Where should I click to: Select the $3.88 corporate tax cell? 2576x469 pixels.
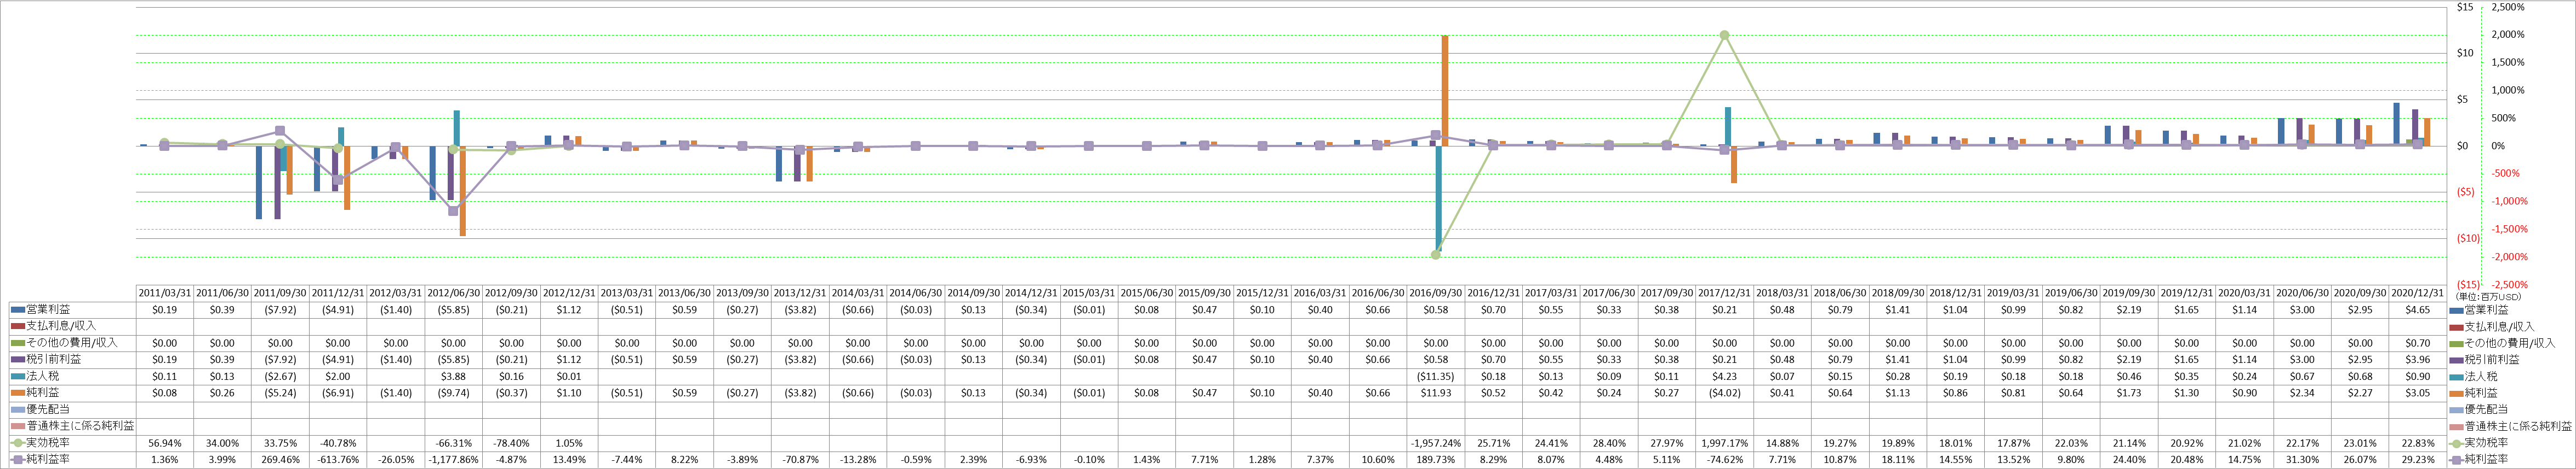pyautogui.click(x=454, y=377)
